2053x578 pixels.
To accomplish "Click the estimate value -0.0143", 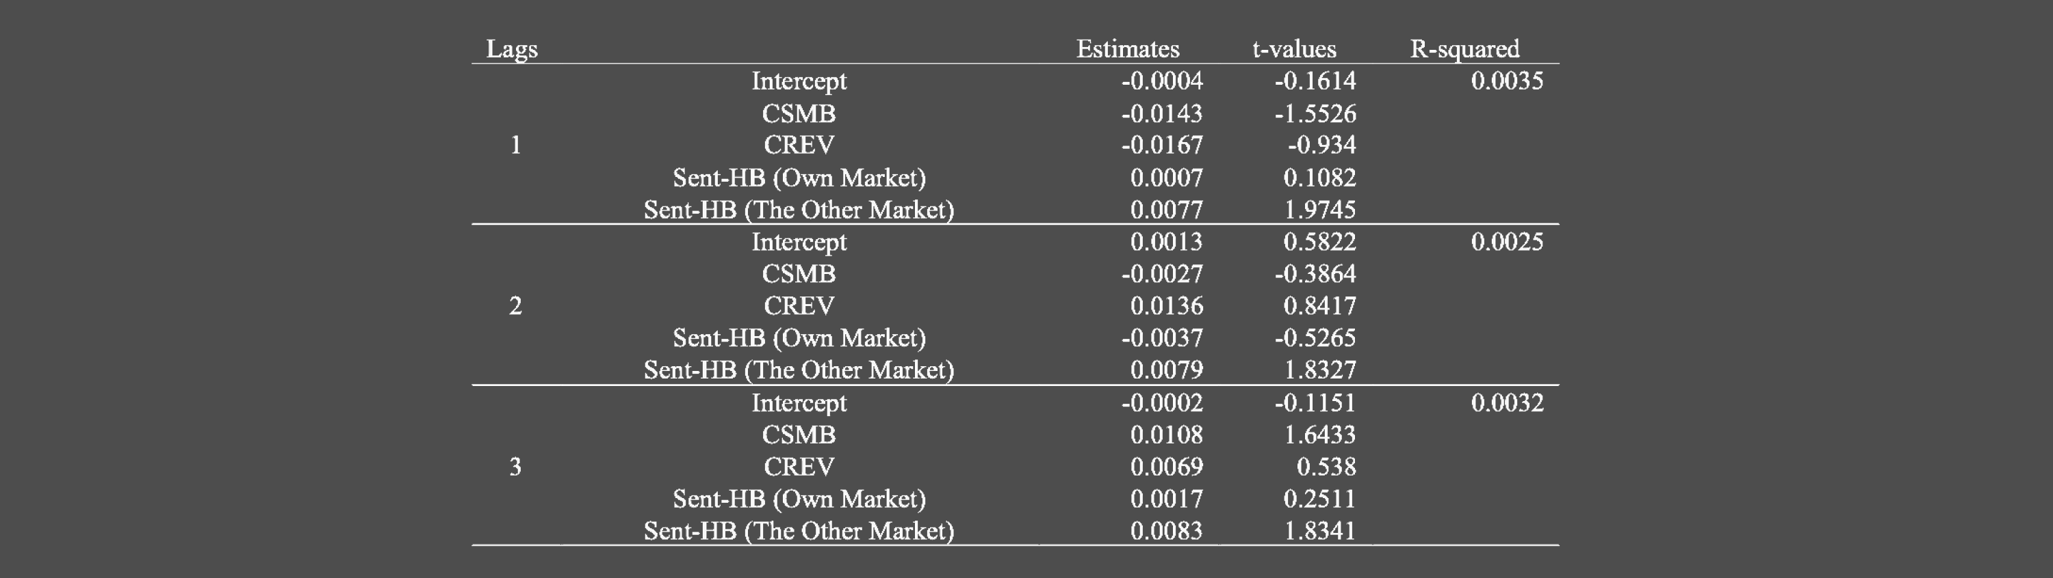I will [x=1161, y=114].
